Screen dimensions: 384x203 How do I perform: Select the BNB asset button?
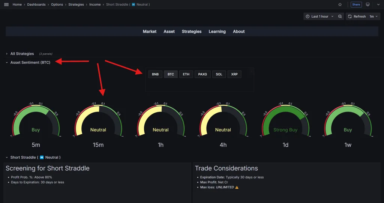click(x=155, y=74)
